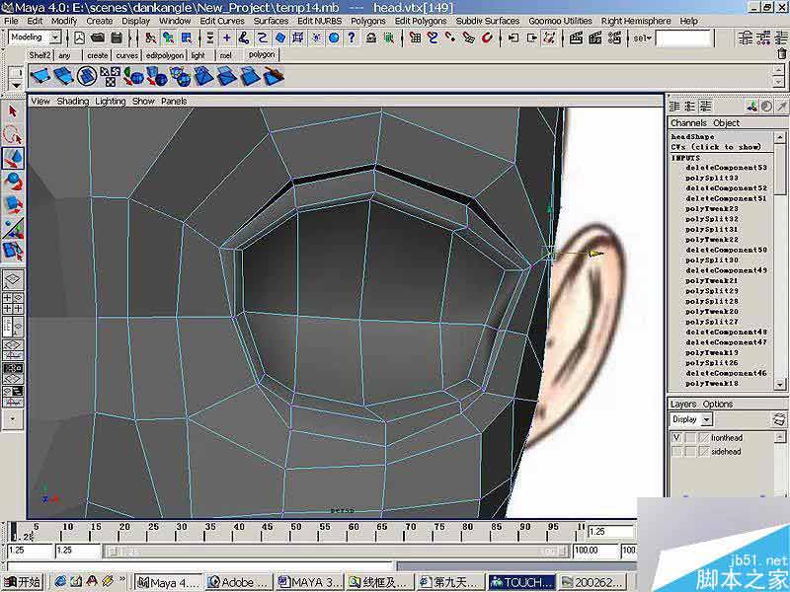The width and height of the screenshot is (790, 592).
Task: Open the sel field type dropdown
Action: 642,37
